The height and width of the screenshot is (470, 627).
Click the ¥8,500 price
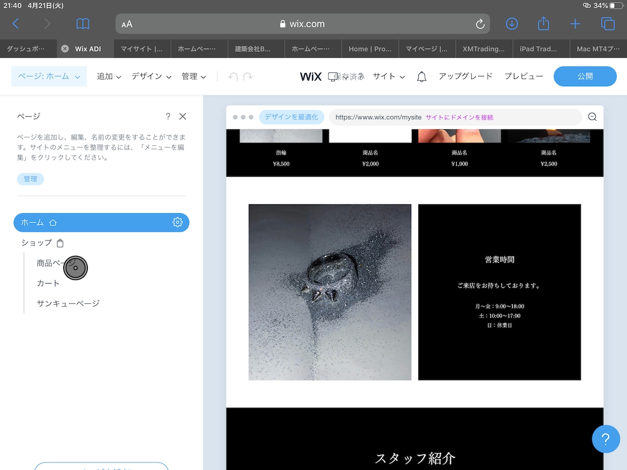pyautogui.click(x=281, y=164)
